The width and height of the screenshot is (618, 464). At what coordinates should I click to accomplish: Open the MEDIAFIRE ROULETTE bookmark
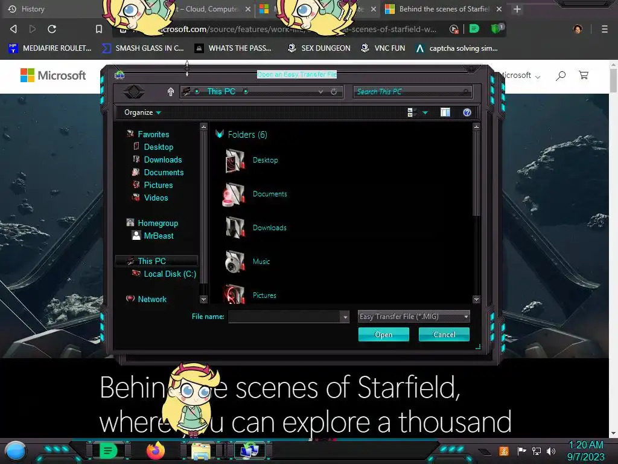pyautogui.click(x=50, y=48)
